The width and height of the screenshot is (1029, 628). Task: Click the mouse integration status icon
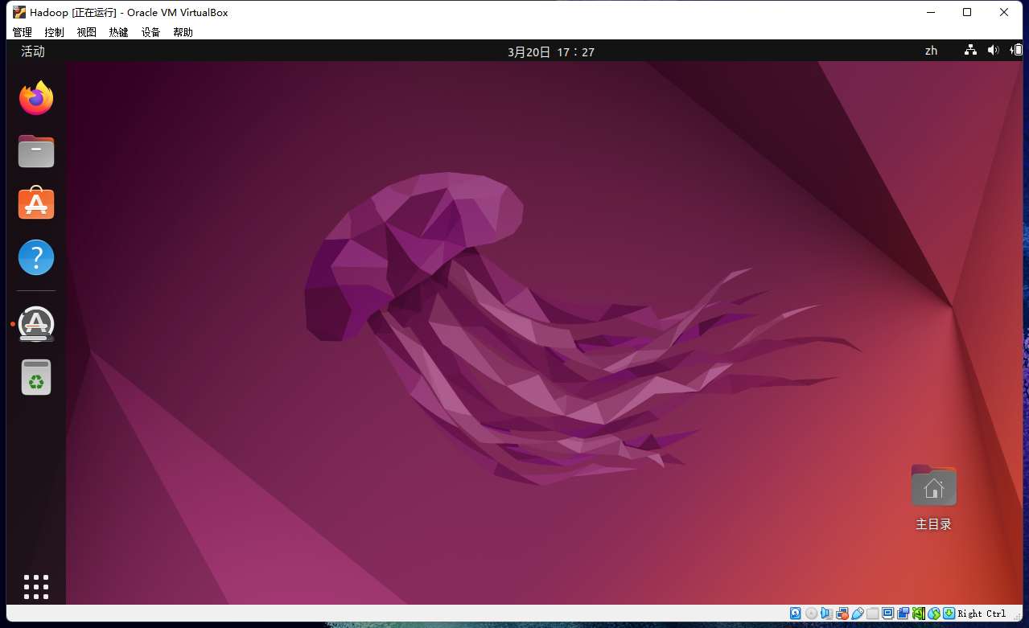tap(933, 614)
